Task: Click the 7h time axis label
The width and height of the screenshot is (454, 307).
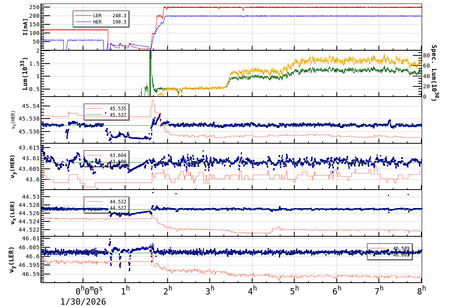Action: (379, 290)
